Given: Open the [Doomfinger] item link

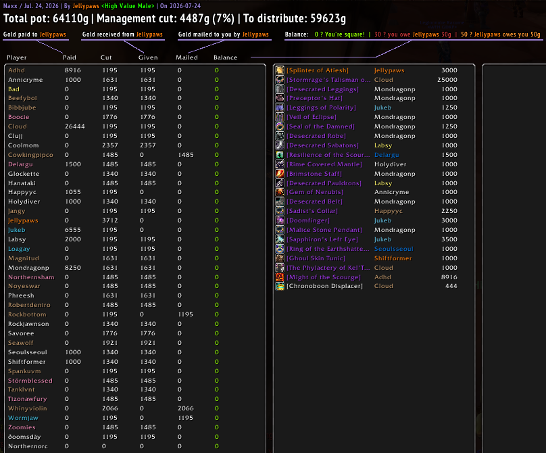Looking at the screenshot, I should (x=308, y=220).
